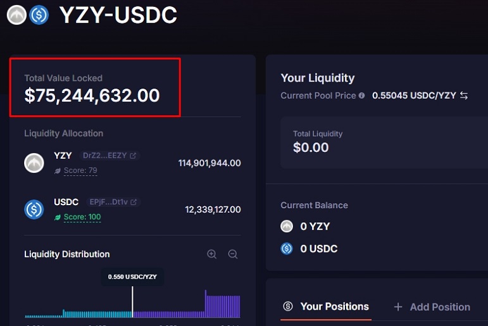
Task: Click the Total Value Locked amount
Action: pyautogui.click(x=92, y=96)
